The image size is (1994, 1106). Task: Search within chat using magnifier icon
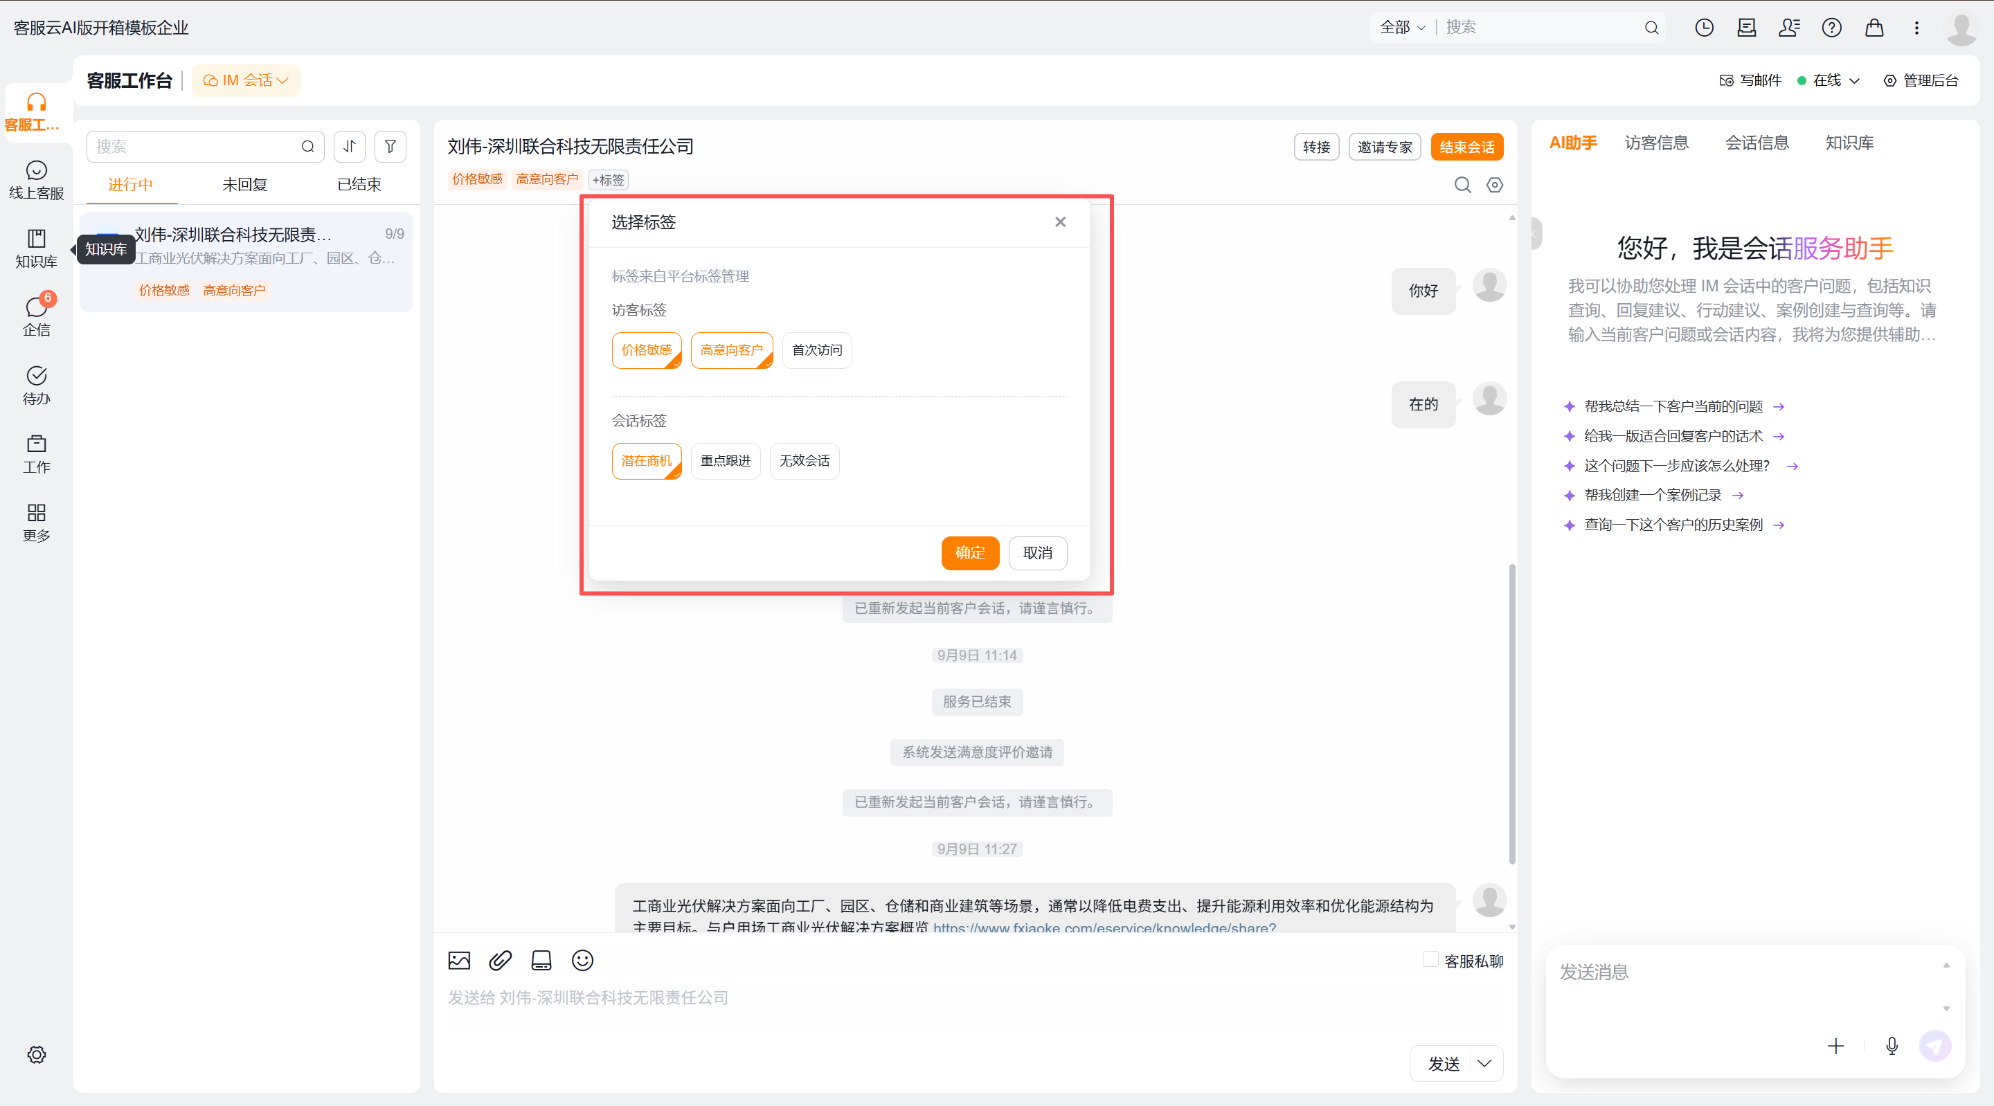1462,185
